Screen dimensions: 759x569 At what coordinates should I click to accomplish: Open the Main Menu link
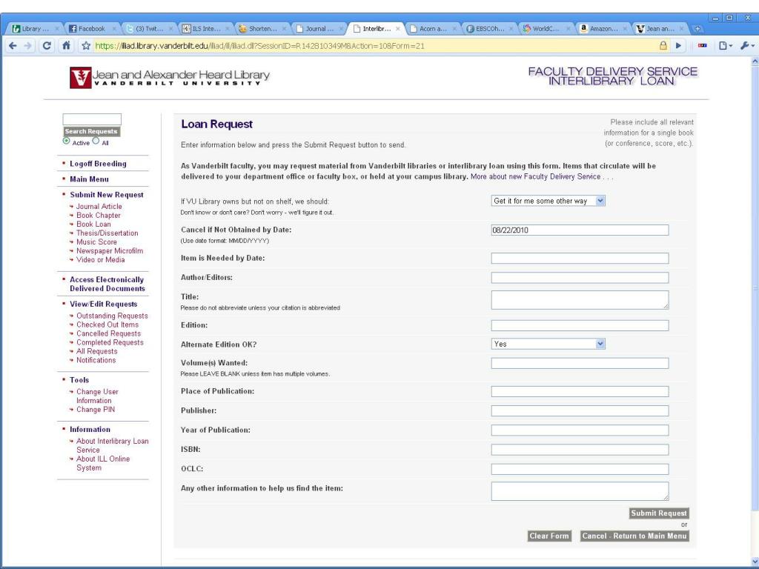coord(89,179)
